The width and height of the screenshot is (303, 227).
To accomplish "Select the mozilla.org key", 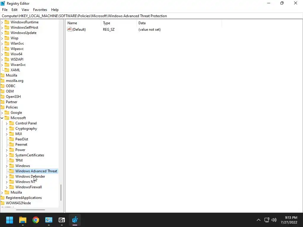I will [14, 81].
